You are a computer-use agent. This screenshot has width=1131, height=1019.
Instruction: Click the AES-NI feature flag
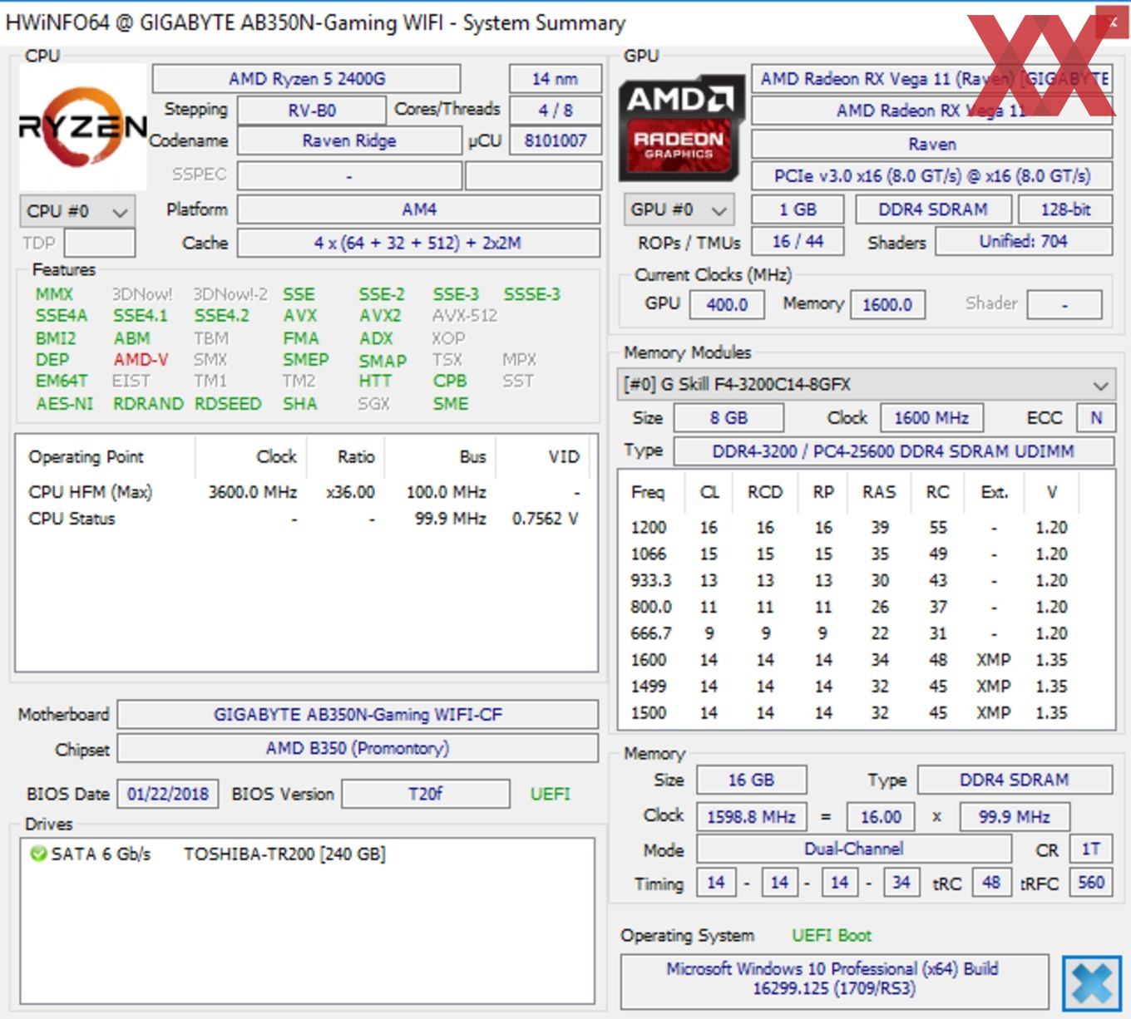(64, 404)
